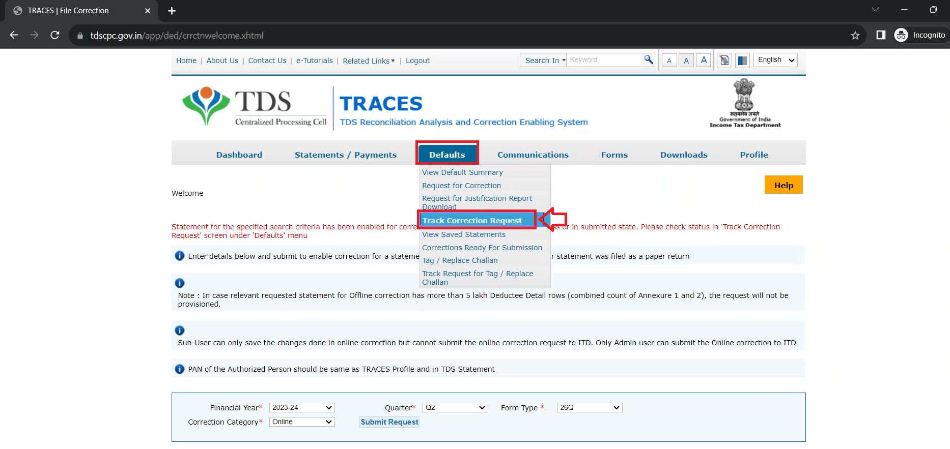Open the Communications menu
950x449 pixels.
coord(533,155)
